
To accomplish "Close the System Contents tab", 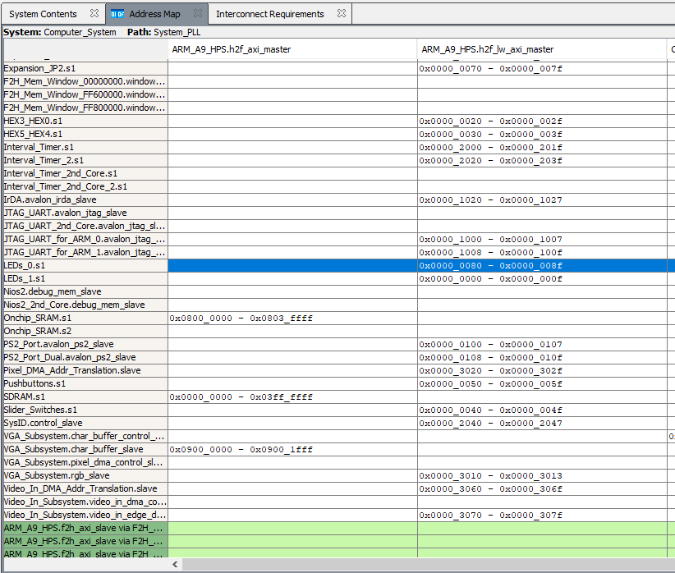I will point(94,14).
